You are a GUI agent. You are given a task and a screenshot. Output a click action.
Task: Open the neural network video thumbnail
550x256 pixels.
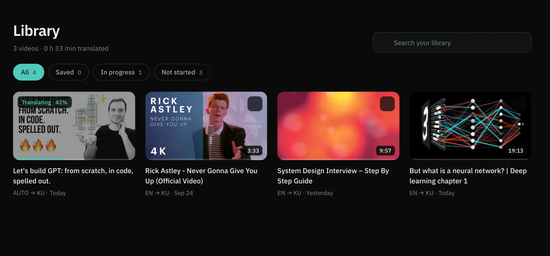(470, 126)
